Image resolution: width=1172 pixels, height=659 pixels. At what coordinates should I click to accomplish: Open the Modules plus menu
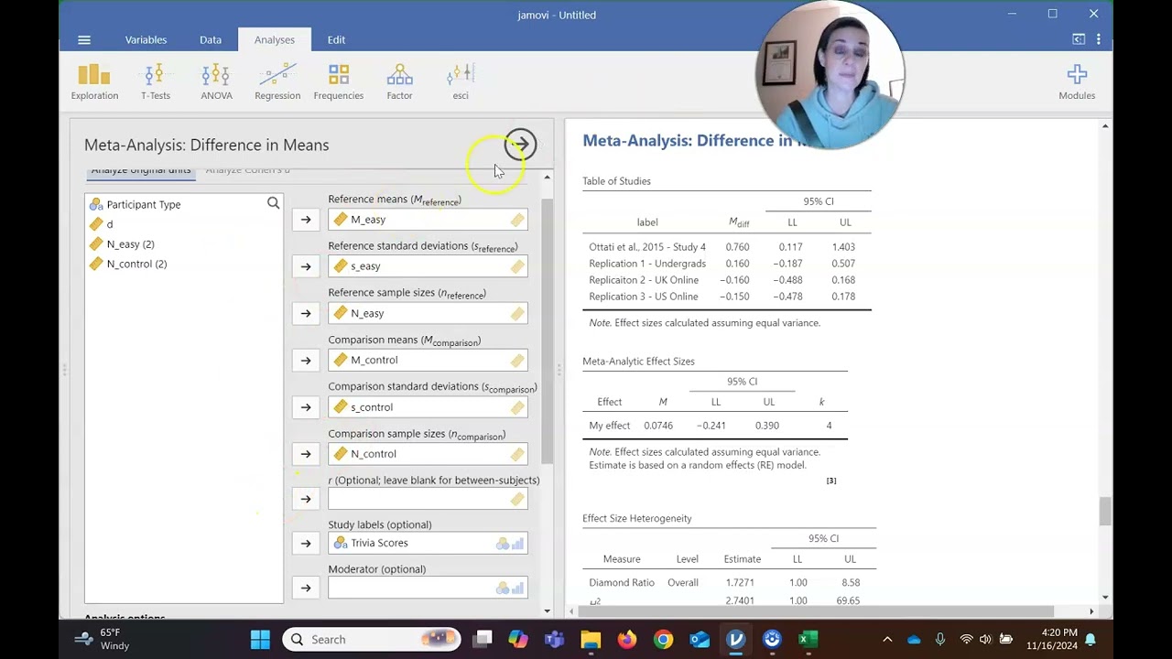click(1077, 81)
